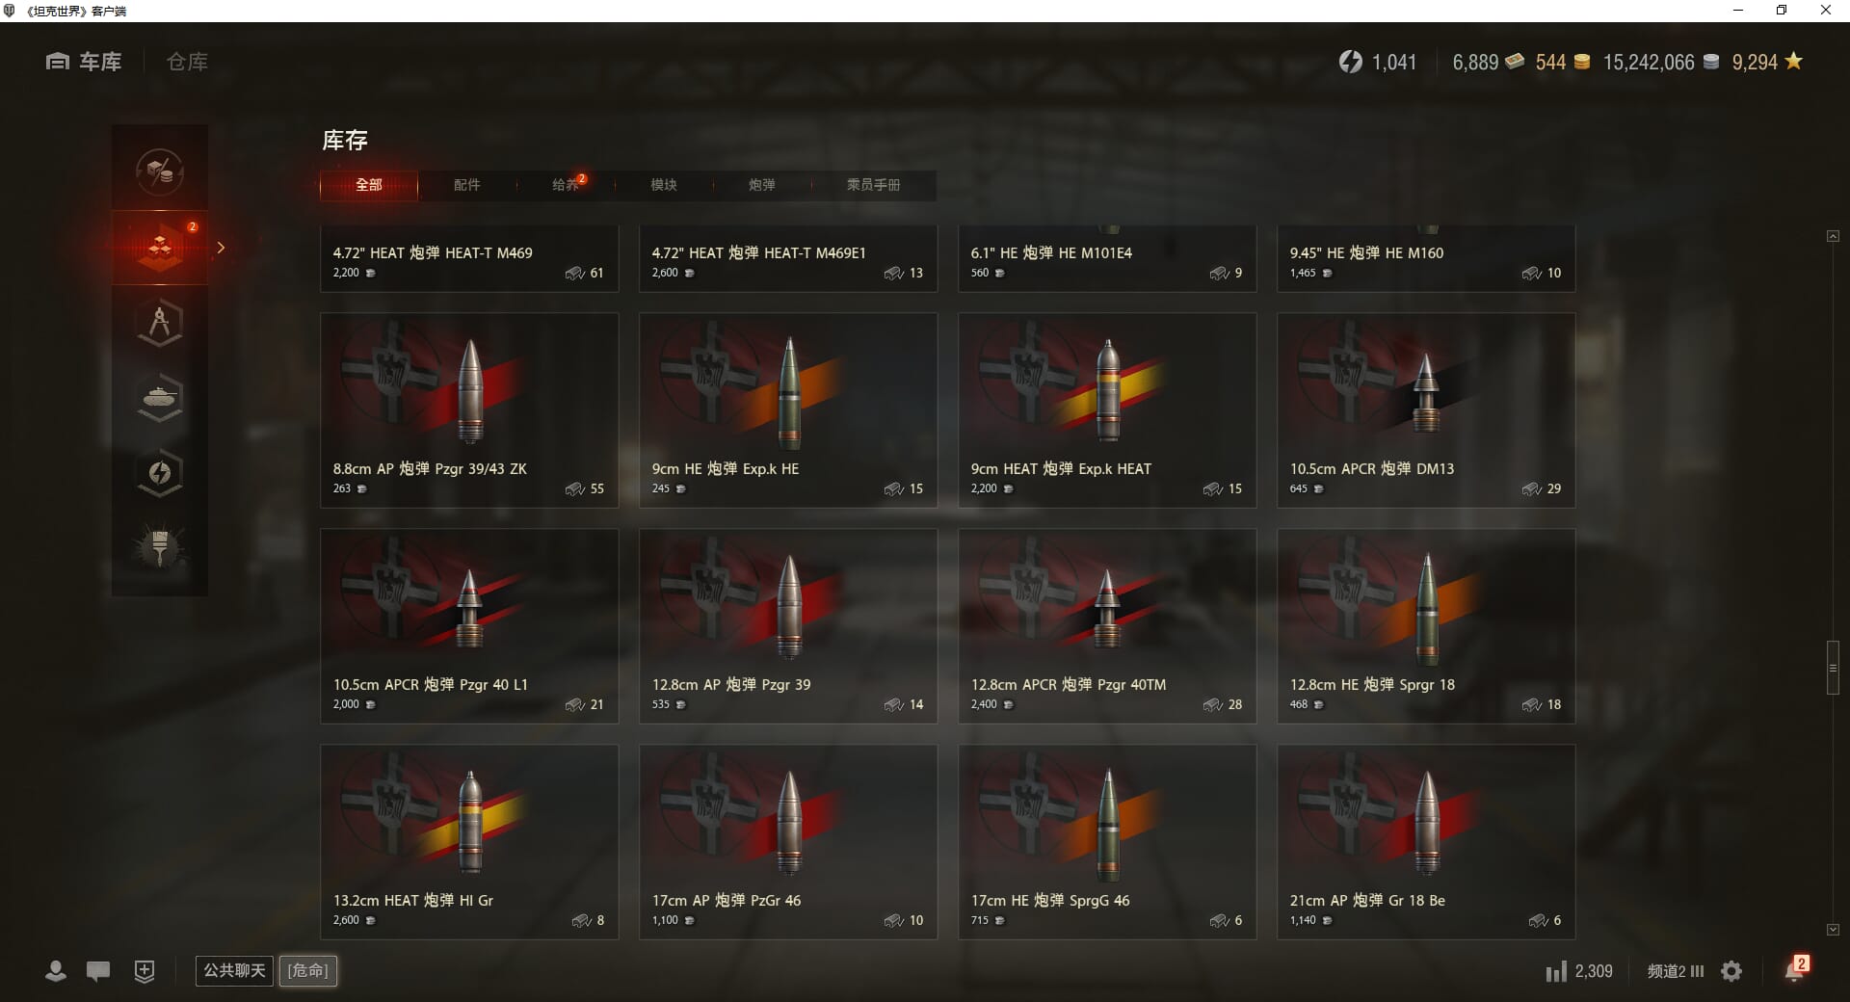This screenshot has width=1850, height=1002.
Task: Open the settings gear icon
Action: pyautogui.click(x=1731, y=971)
